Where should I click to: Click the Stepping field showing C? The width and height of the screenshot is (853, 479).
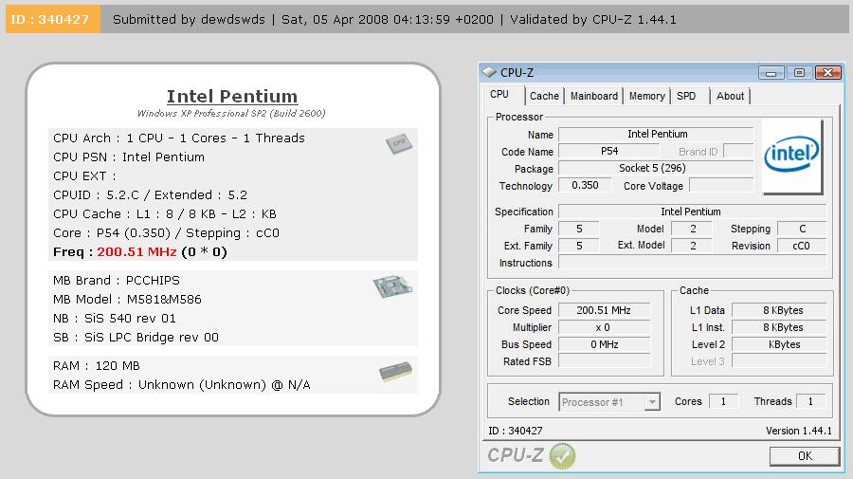tap(802, 229)
